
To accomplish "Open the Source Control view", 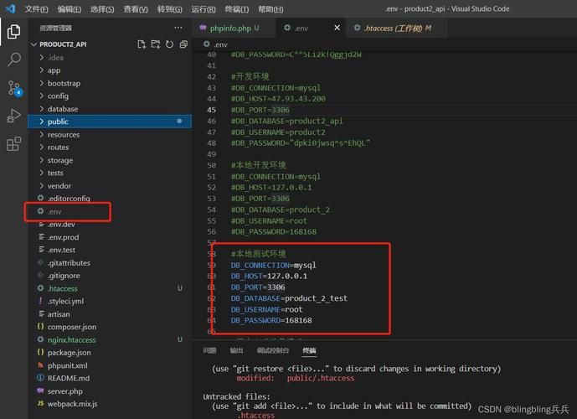I will coord(13,88).
